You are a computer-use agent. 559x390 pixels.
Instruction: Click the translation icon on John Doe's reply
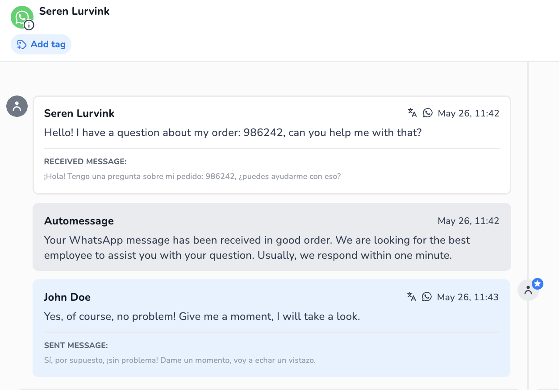click(411, 296)
